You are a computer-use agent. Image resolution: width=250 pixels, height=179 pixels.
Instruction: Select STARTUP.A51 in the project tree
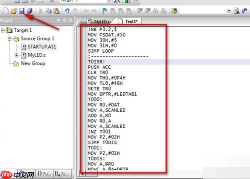pyautogui.click(x=42, y=47)
